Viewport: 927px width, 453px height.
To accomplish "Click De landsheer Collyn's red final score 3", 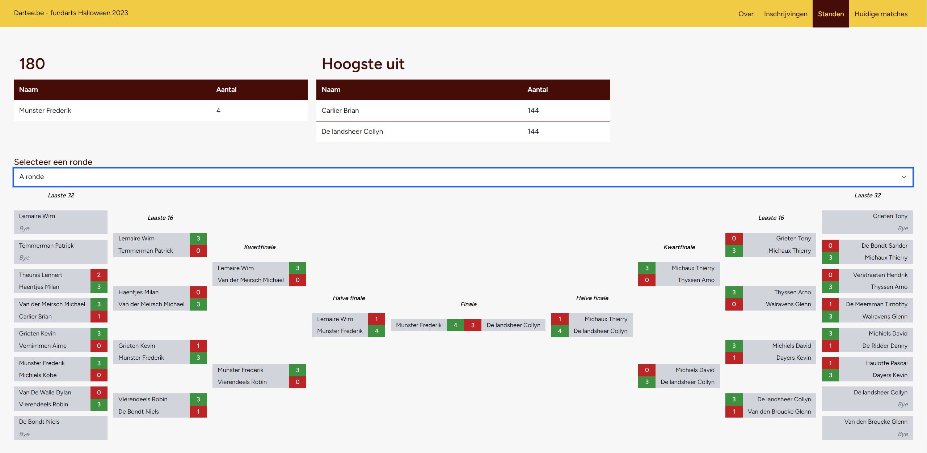I will (473, 325).
